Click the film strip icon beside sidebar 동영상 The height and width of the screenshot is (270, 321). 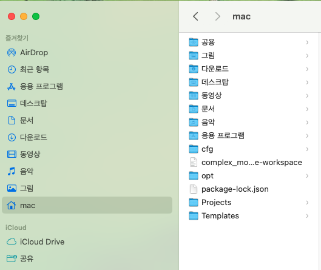tap(12, 154)
